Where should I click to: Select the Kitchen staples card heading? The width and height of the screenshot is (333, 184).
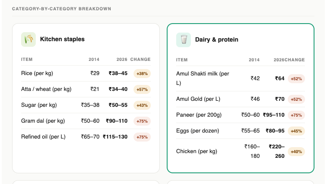(62, 39)
